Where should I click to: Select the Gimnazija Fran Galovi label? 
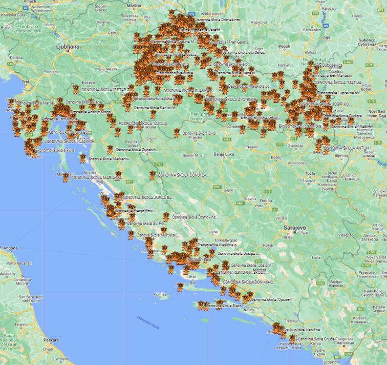pyautogui.click(x=230, y=43)
